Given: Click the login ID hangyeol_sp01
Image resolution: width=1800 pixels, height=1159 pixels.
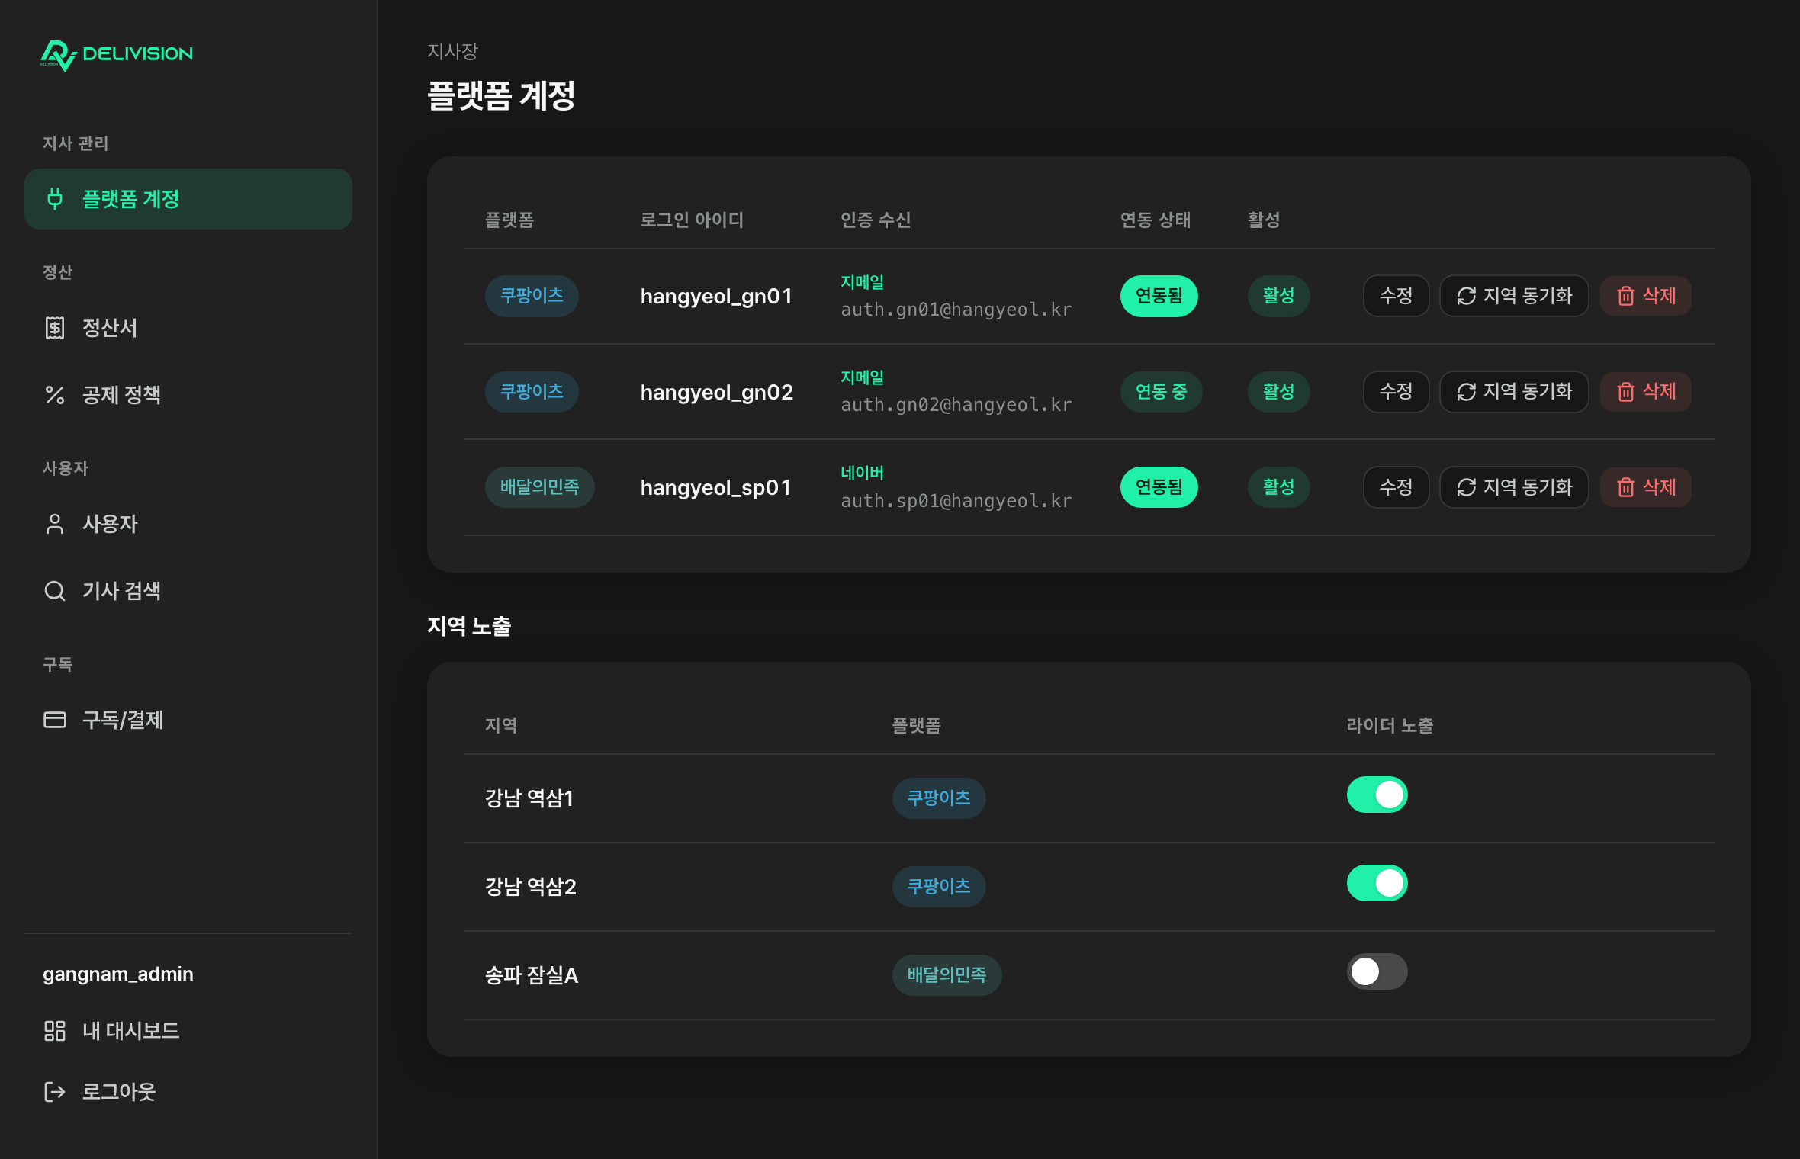Looking at the screenshot, I should pos(715,488).
